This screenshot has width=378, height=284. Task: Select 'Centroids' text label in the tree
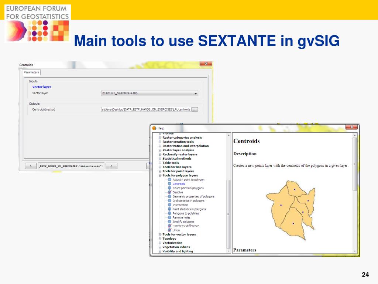click(179, 184)
